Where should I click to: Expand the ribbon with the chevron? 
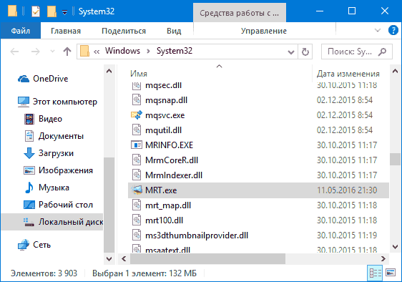point(378,30)
